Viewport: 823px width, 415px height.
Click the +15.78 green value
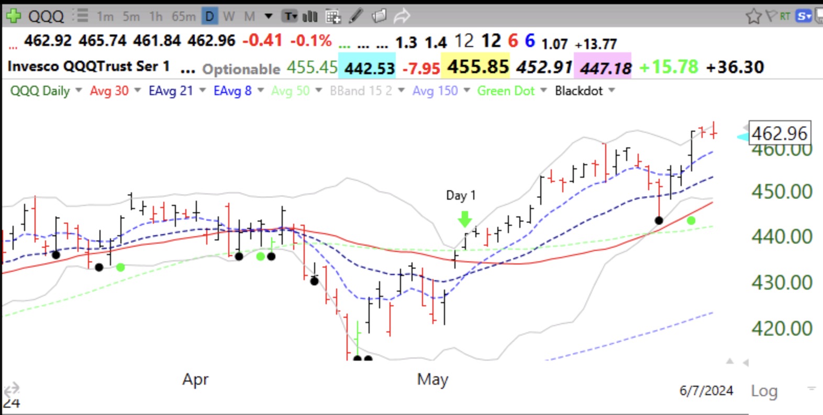(x=669, y=66)
